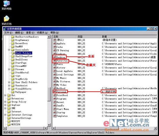Click the string icon for Desktop value
Viewport: 159px width, 136px height.
pos(55,57)
